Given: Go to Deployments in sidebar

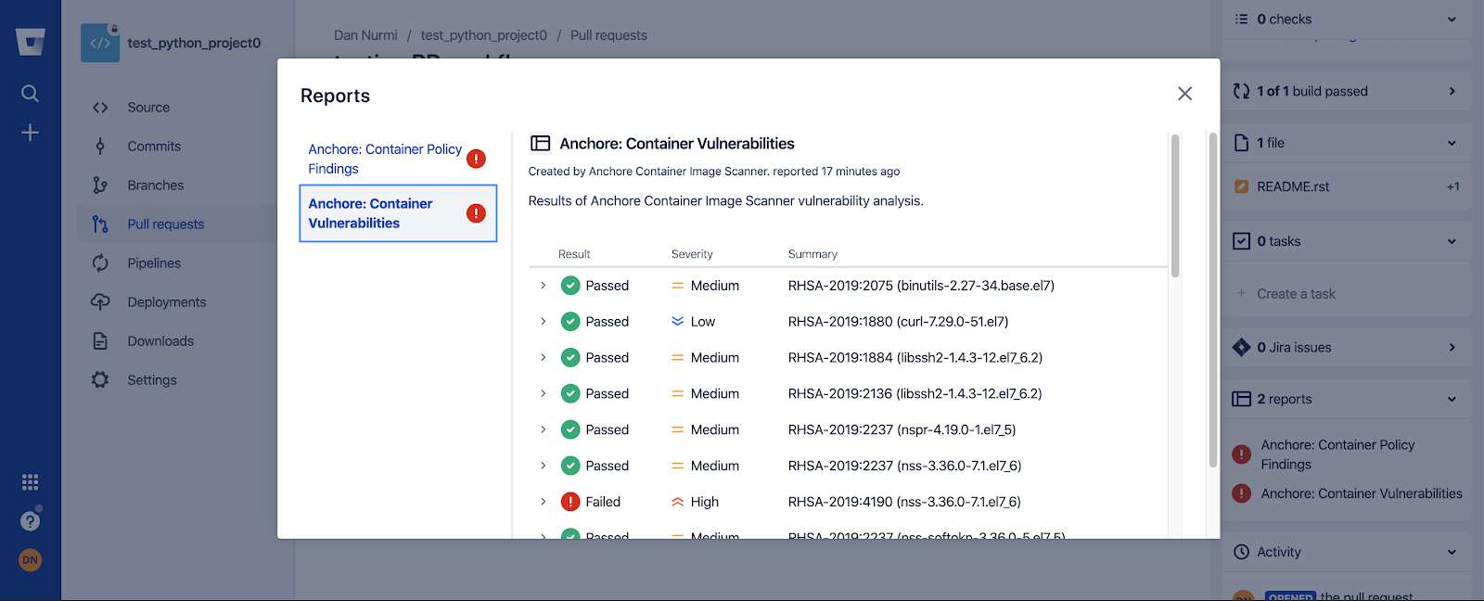Looking at the screenshot, I should coord(167,302).
